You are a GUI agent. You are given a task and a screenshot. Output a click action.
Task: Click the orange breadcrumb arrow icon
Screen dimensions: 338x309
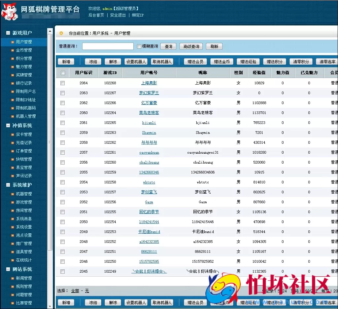pos(61,33)
